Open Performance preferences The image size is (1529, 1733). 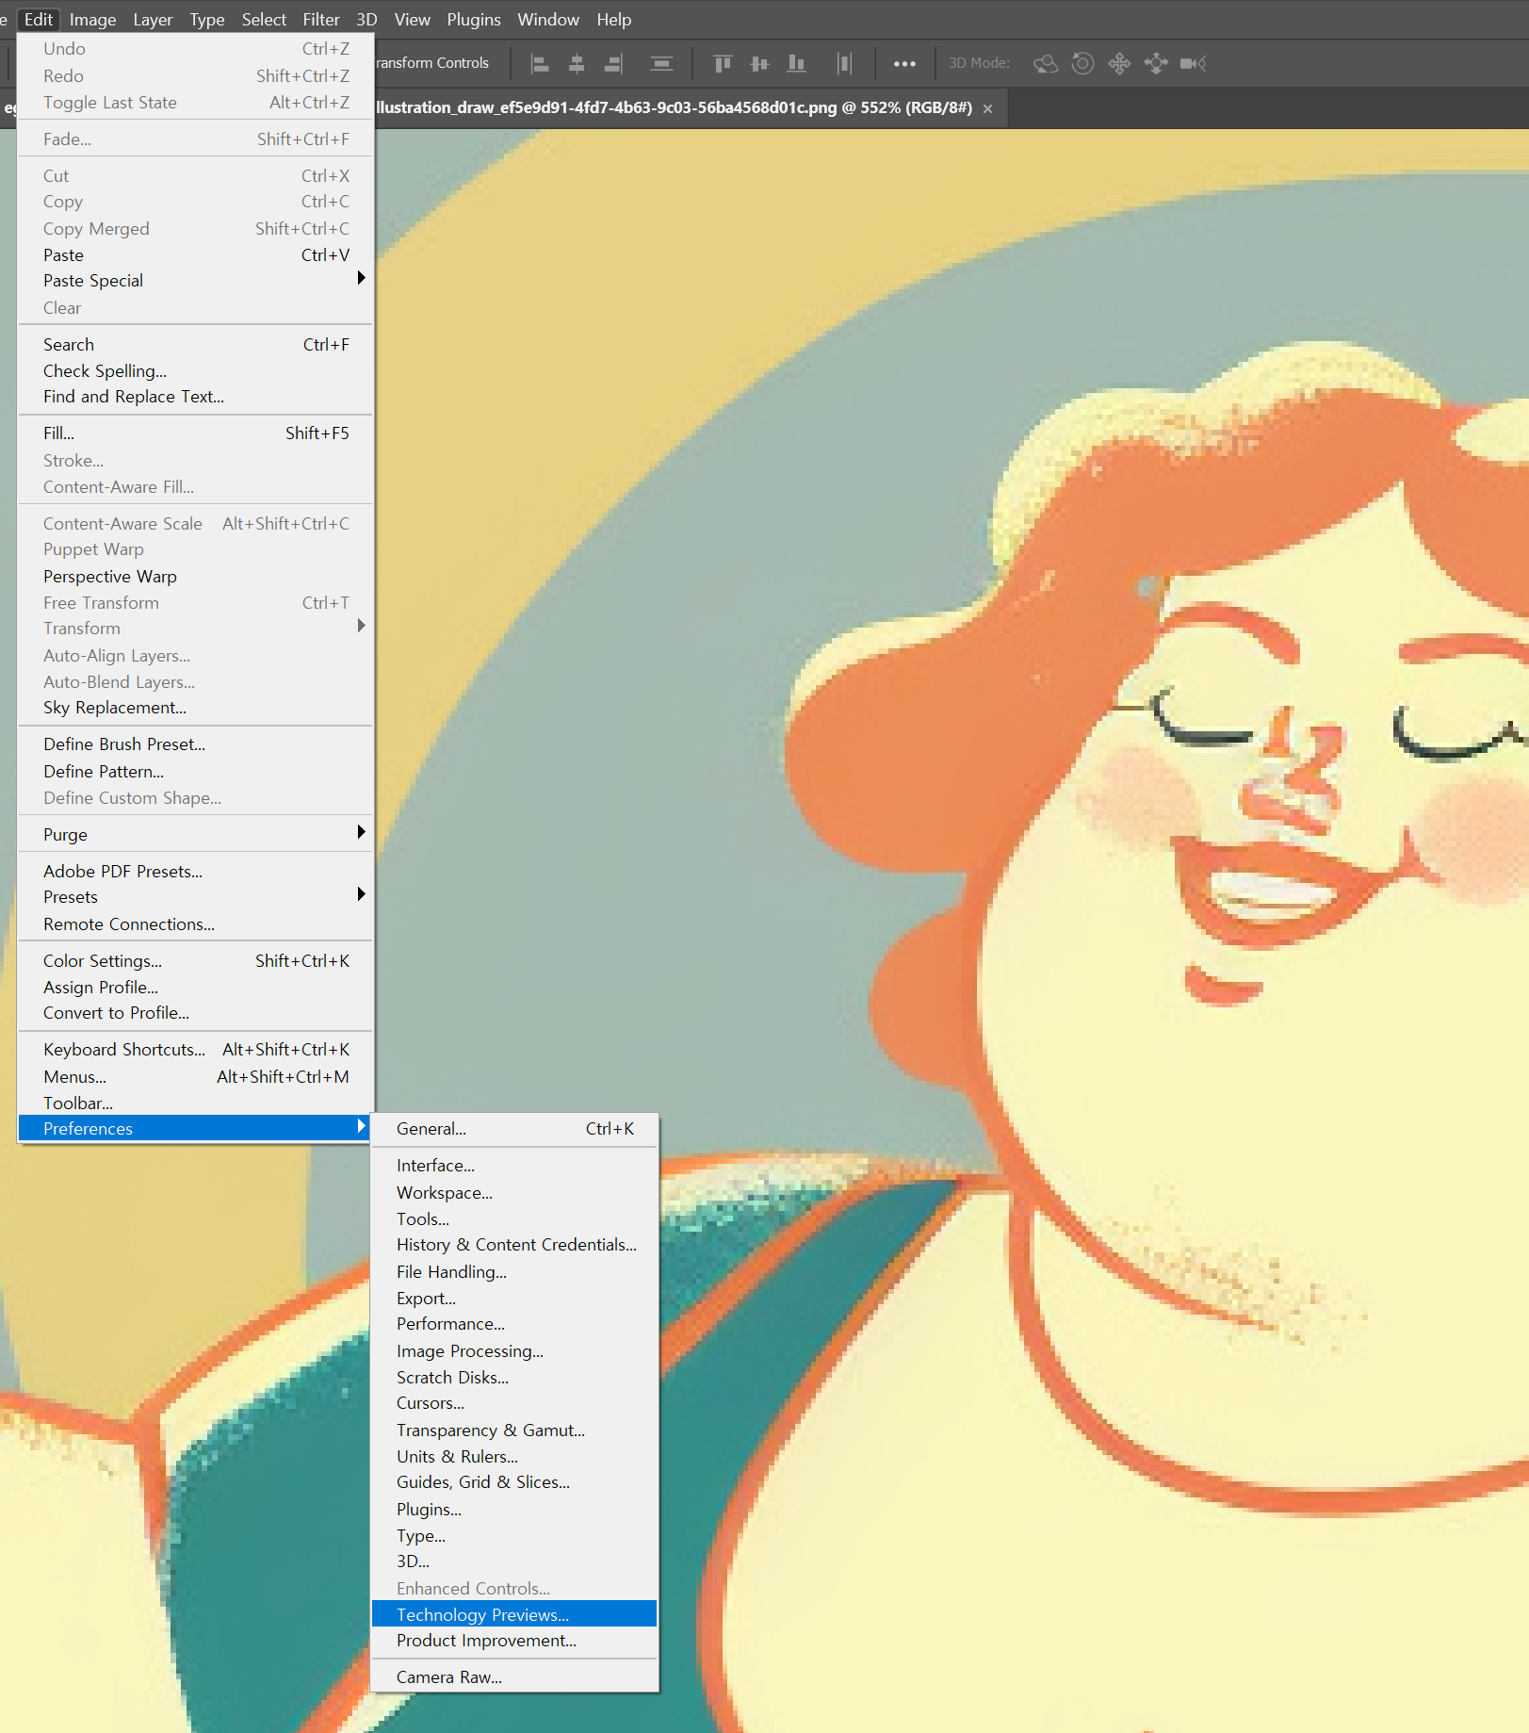(x=514, y=1324)
